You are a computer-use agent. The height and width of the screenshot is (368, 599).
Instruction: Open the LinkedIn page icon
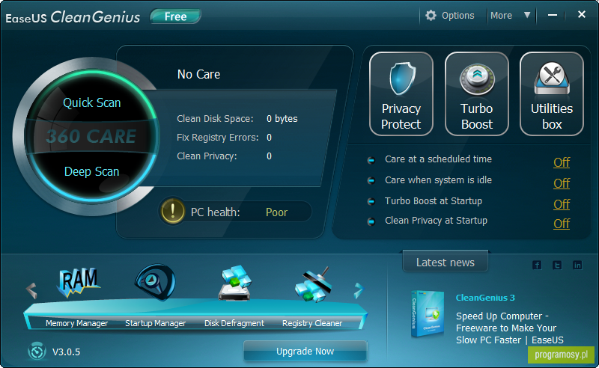(x=577, y=265)
